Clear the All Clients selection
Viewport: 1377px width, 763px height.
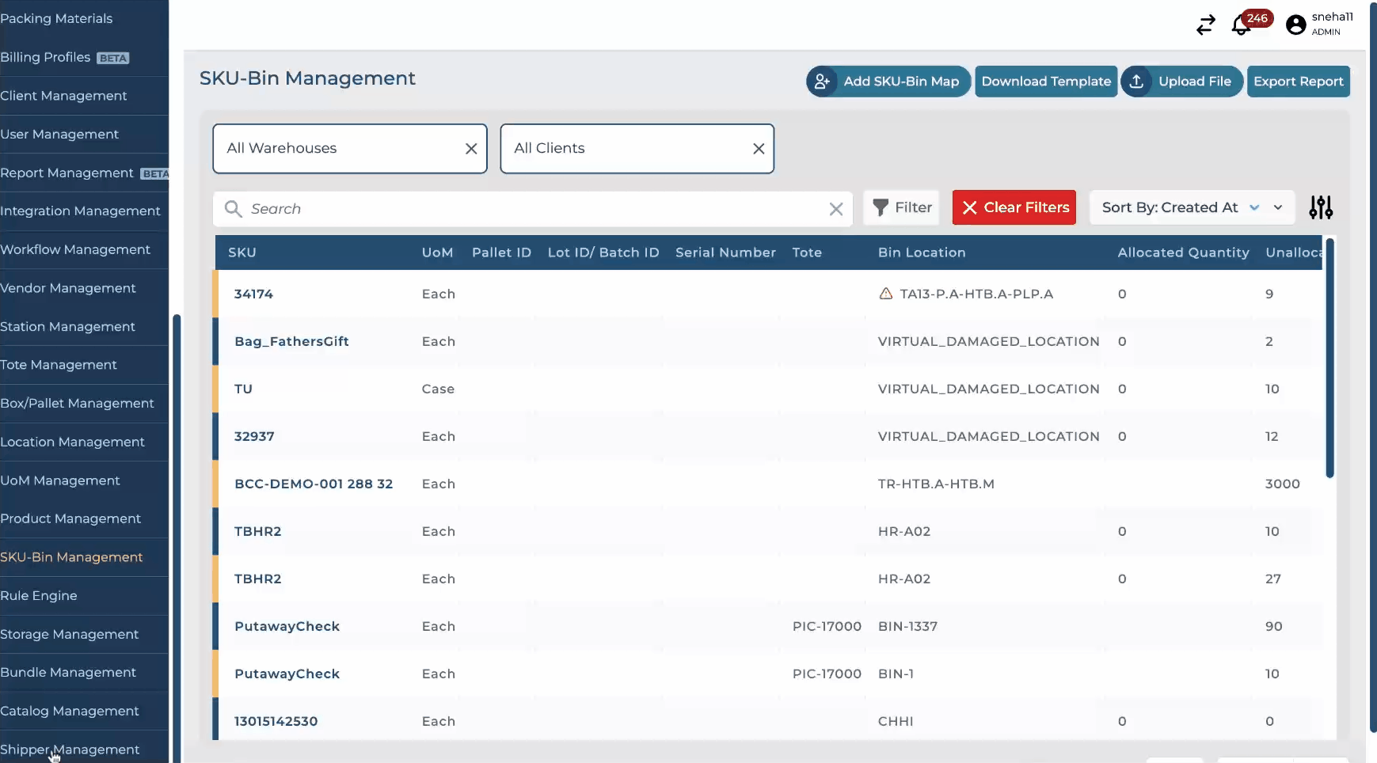[758, 149]
